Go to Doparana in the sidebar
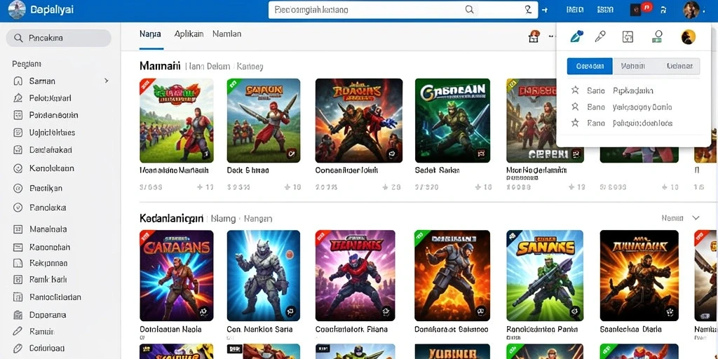Viewport: 718px width, 359px height. [48, 315]
